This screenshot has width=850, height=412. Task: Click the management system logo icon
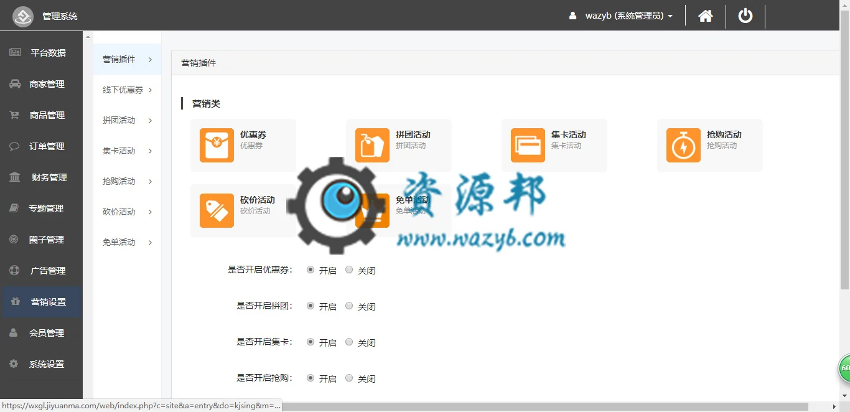pos(23,16)
